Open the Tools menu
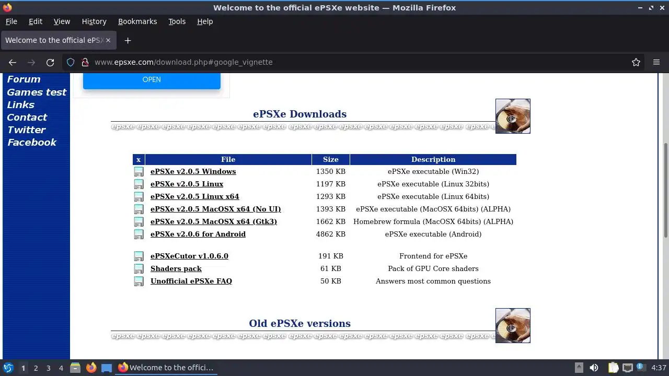Image resolution: width=669 pixels, height=376 pixels. (177, 21)
